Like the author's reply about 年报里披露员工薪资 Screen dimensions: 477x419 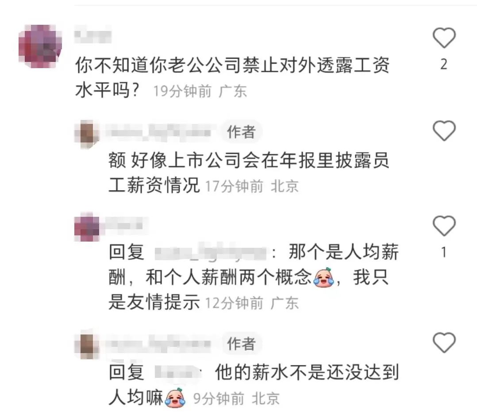444,131
